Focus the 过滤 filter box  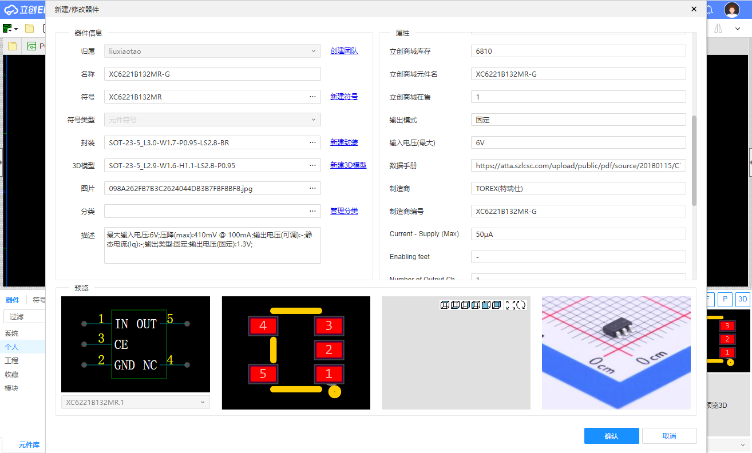point(24,316)
